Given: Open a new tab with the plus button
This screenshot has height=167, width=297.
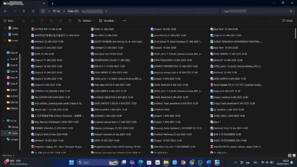Looking at the screenshot, I should click(53, 3).
